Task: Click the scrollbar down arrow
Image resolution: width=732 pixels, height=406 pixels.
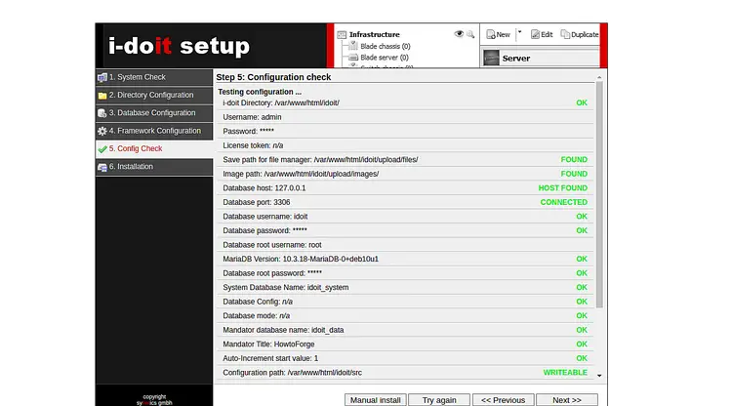Action: pyautogui.click(x=599, y=376)
